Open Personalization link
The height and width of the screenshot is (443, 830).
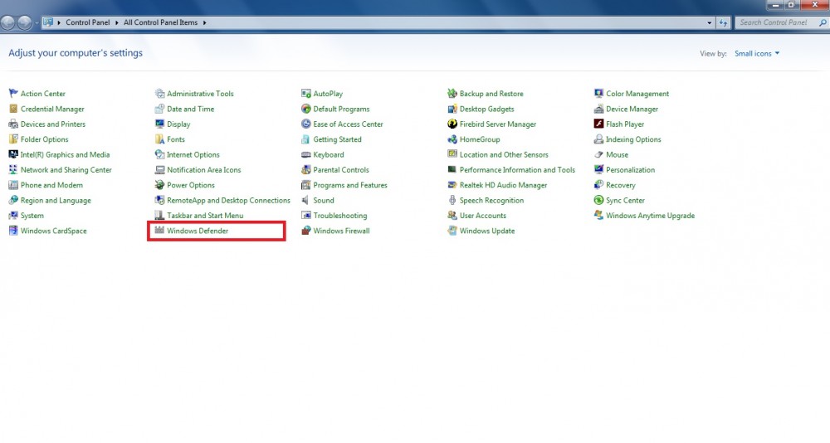point(631,170)
